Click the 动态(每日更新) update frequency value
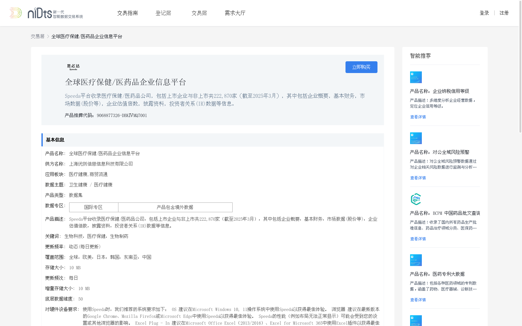Image resolution: width=522 pixels, height=326 pixels. point(85,247)
